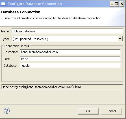This screenshot has height=119, width=126.
Task: Focus the Database field containing jubula
Action: pos(70,66)
